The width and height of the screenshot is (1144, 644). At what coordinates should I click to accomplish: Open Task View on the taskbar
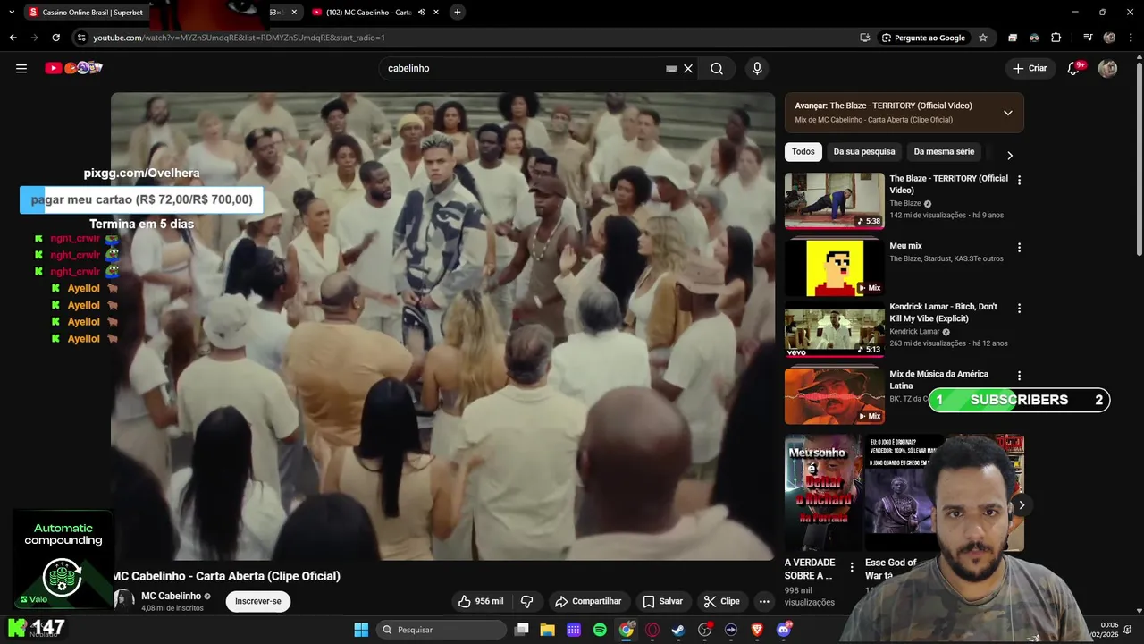[x=522, y=630]
